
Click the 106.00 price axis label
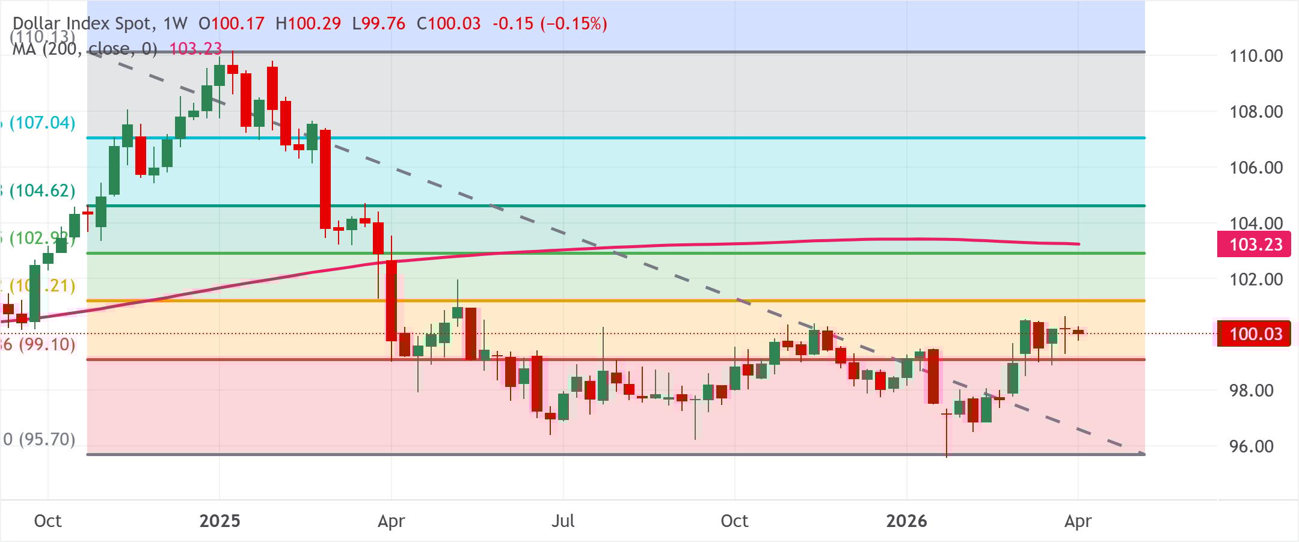pyautogui.click(x=1256, y=168)
